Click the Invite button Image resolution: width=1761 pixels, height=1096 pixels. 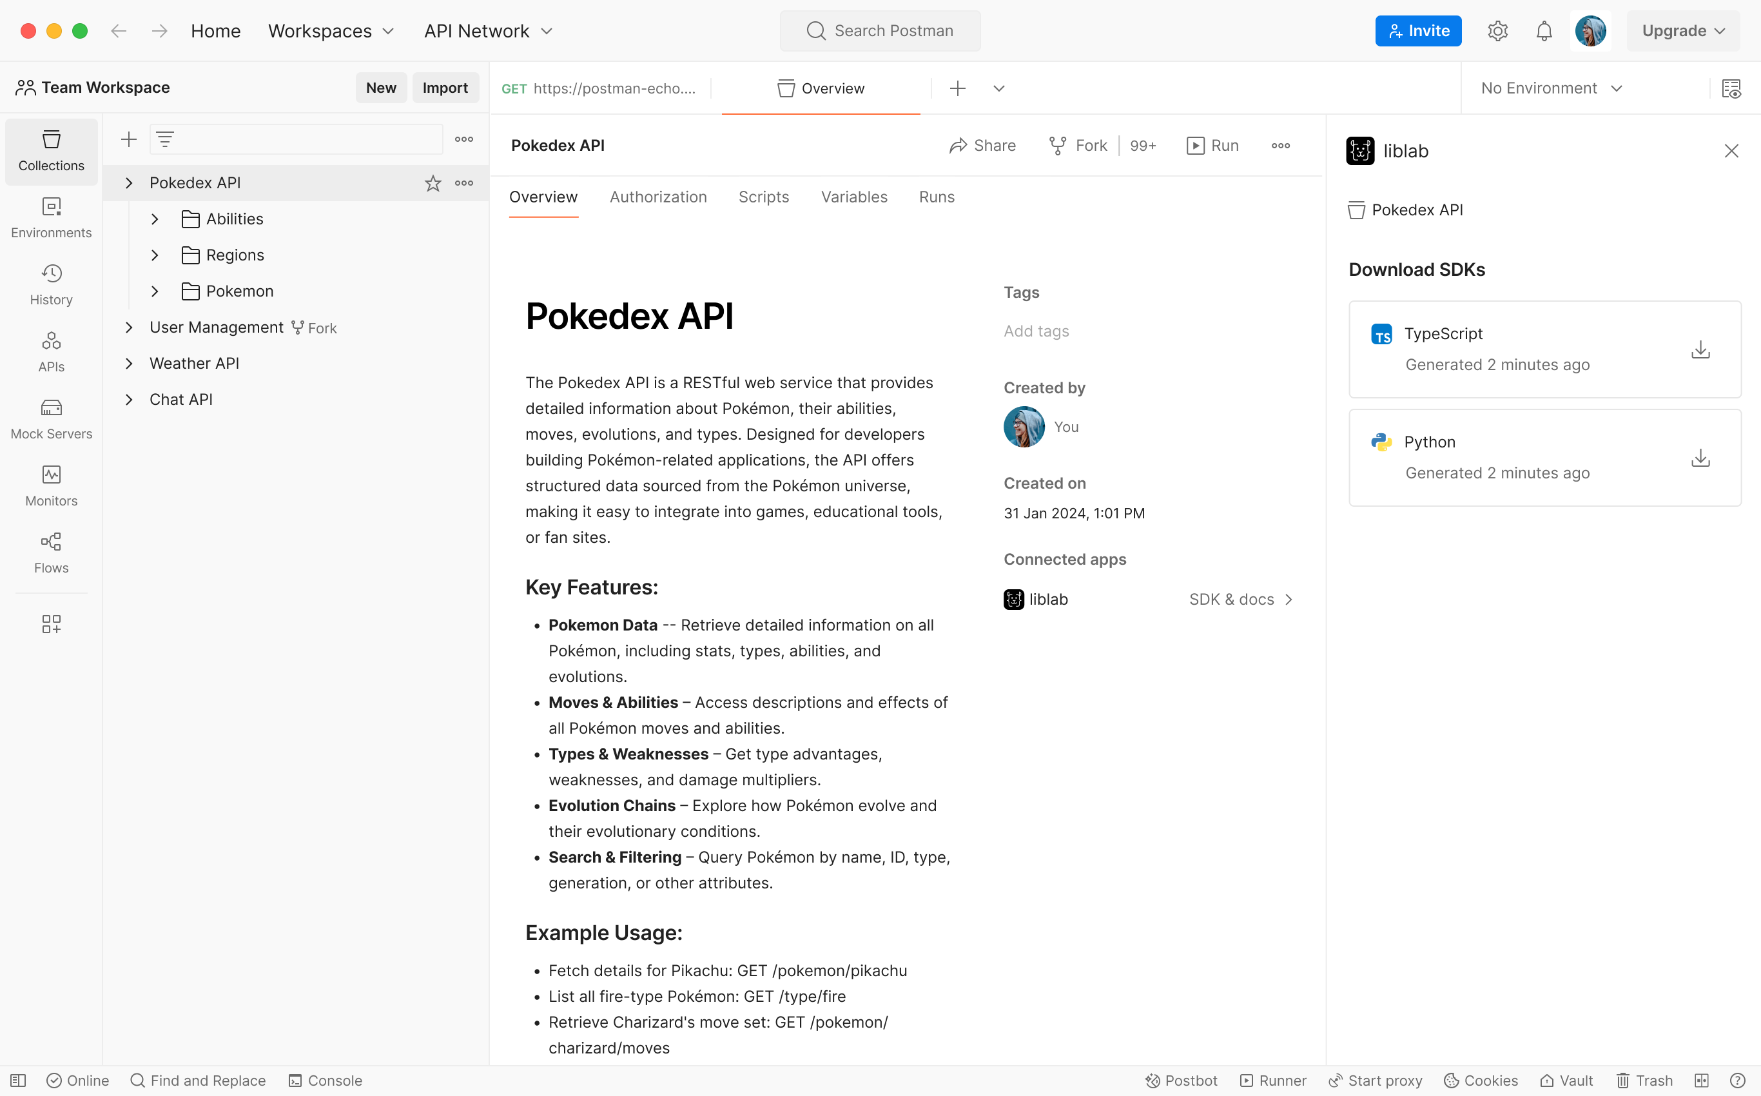click(1417, 30)
